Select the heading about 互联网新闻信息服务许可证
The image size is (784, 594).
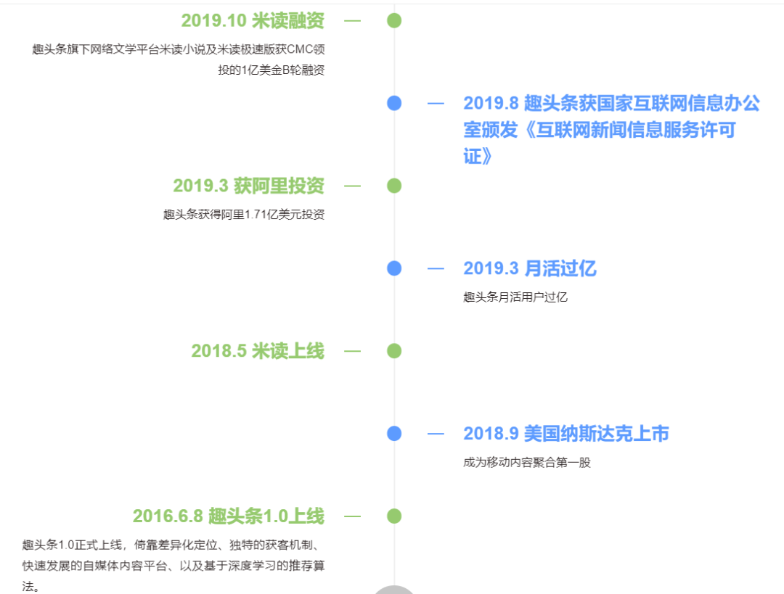(611, 129)
